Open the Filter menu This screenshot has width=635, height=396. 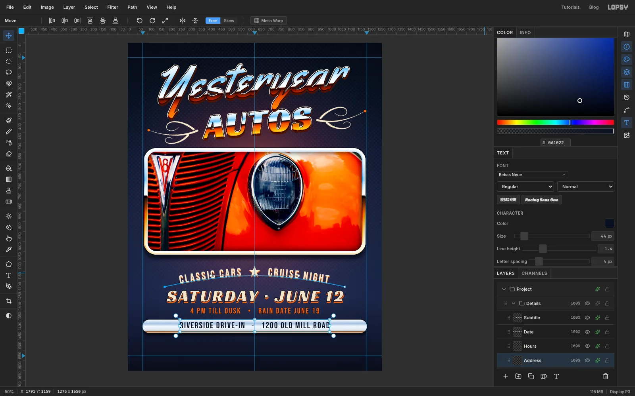113,7
